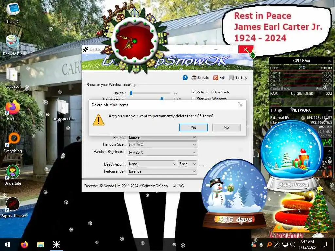Open the Random Size dropdown
Screen dimensions: 335x251
[162, 145]
